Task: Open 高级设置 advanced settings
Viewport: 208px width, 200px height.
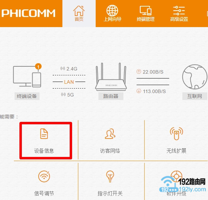Action: coord(179,14)
